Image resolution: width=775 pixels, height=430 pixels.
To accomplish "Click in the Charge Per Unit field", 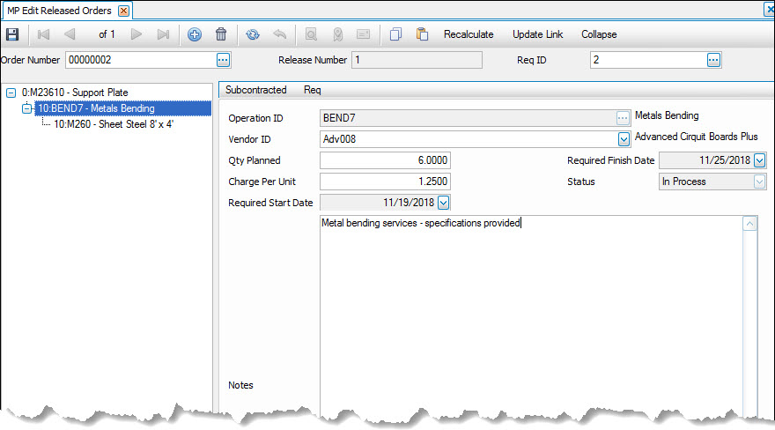I will tap(385, 182).
